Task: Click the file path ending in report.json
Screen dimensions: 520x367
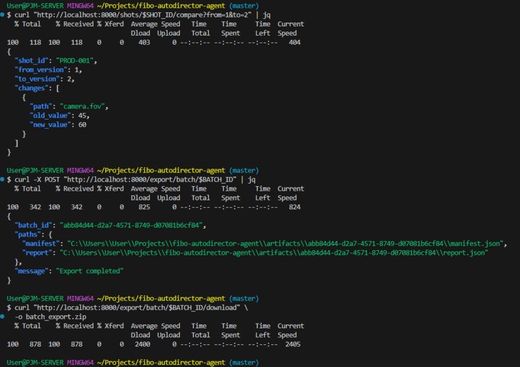Action: [x=274, y=253]
